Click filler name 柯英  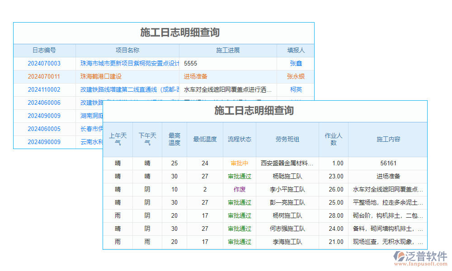pyautogui.click(x=296, y=90)
